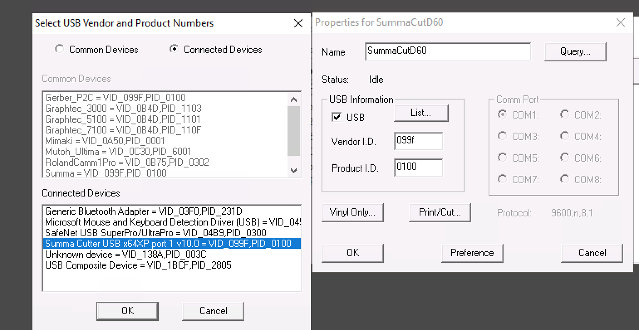Click the Vendor I.D. input field
This screenshot has height=330, width=639.
tap(418, 141)
